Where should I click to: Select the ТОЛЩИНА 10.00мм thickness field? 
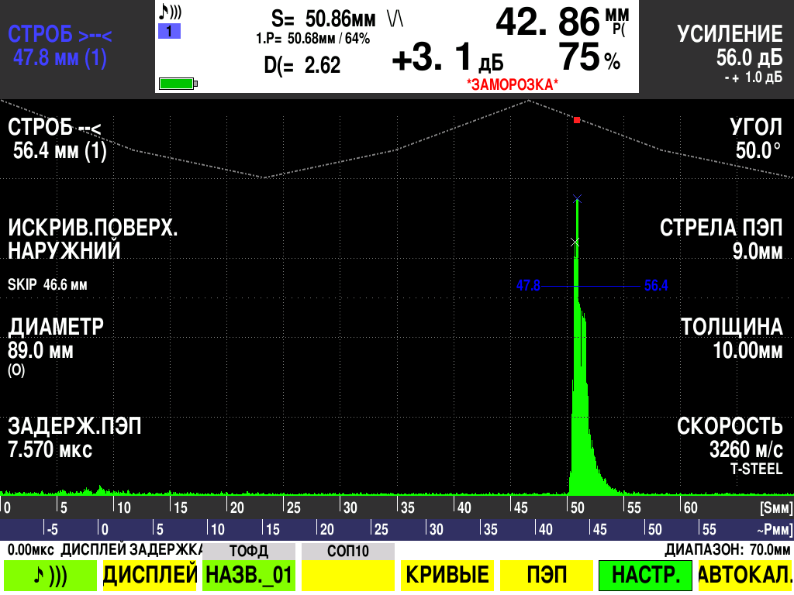point(730,339)
